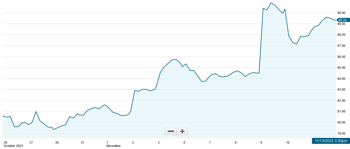
Task: Click the 90.00 price axis label
Action: 341,13
